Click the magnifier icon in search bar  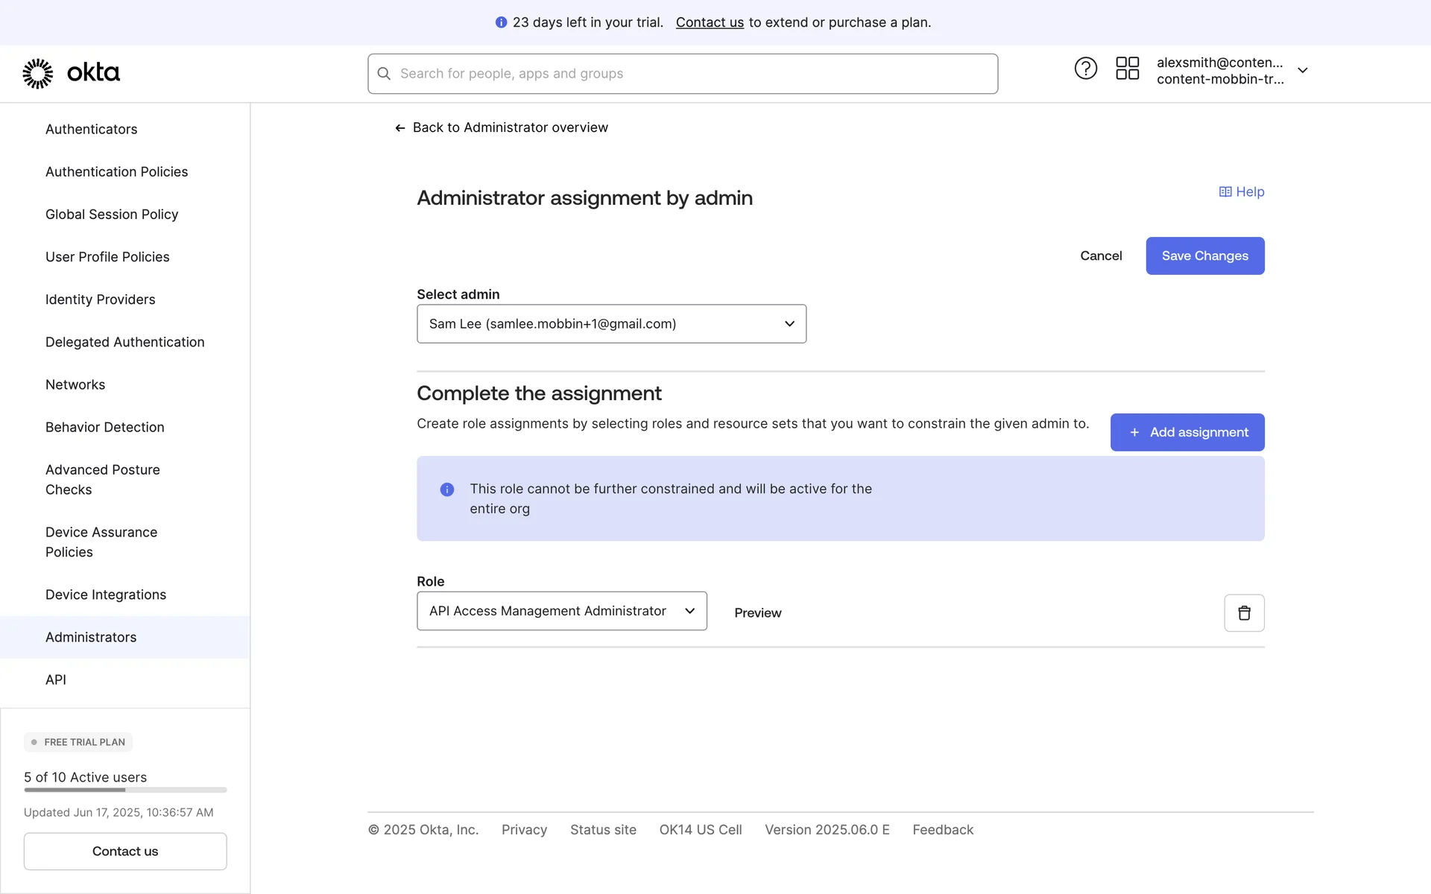click(x=384, y=74)
